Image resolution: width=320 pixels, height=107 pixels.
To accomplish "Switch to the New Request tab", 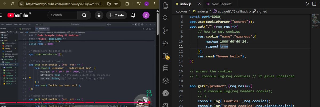I will [219, 4].
